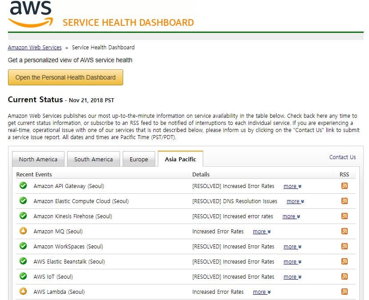This screenshot has width=369, height=300.
Task: Open the RSS feed for Amazon Elastic Compute Cloud
Action: [344, 201]
